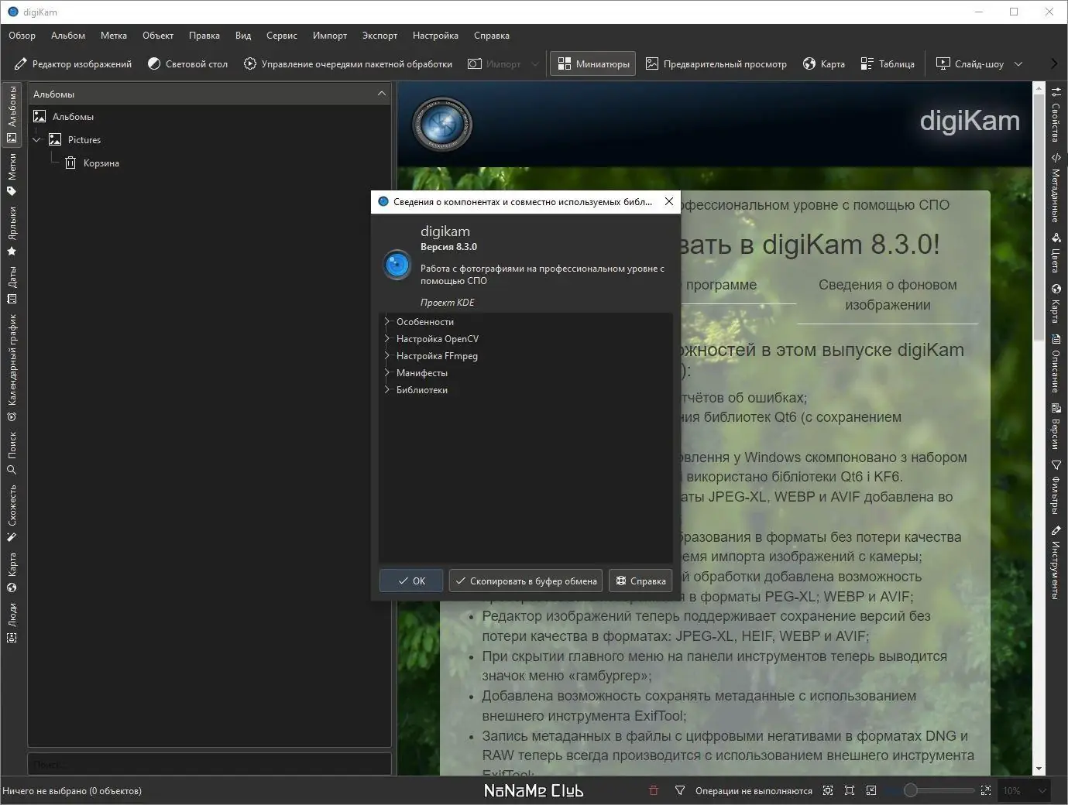Click the expand icon right of zoom slider
The image size is (1068, 805).
[985, 790]
